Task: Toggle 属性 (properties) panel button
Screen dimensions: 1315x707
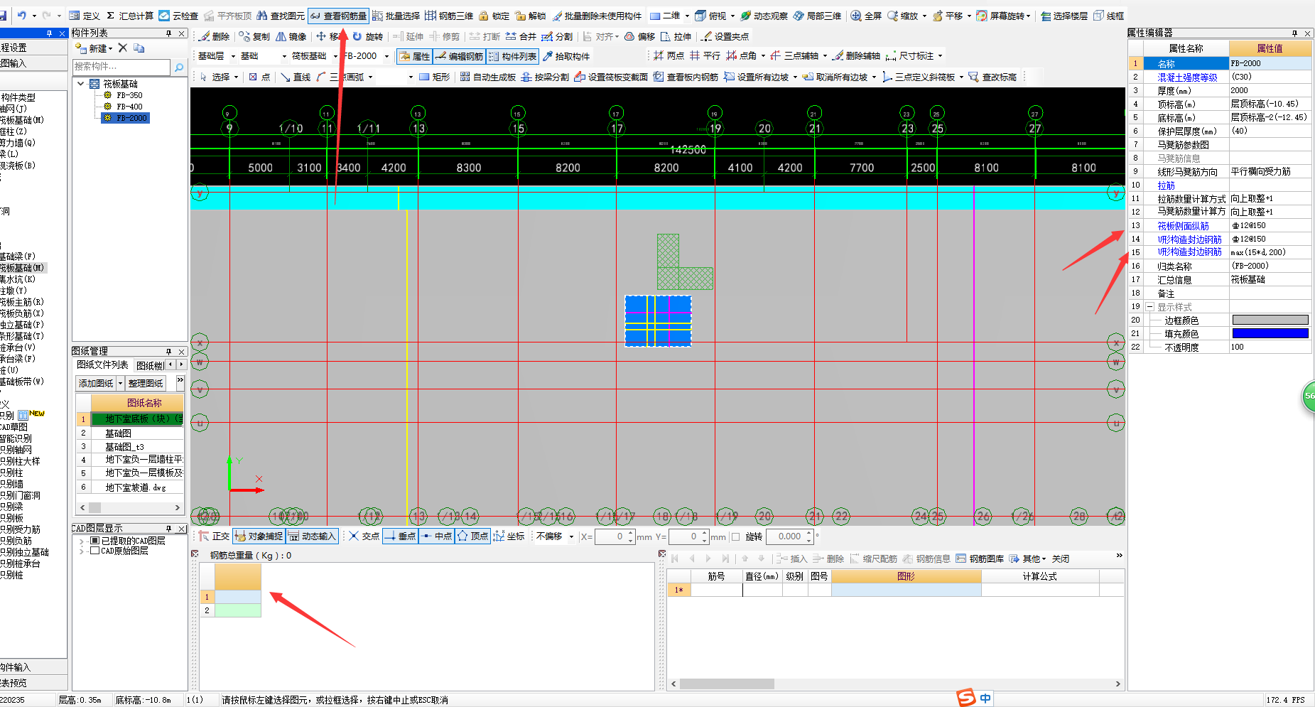Action: tap(415, 56)
